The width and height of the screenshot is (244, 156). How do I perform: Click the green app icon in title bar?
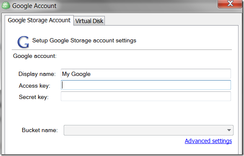[x=6, y=5]
